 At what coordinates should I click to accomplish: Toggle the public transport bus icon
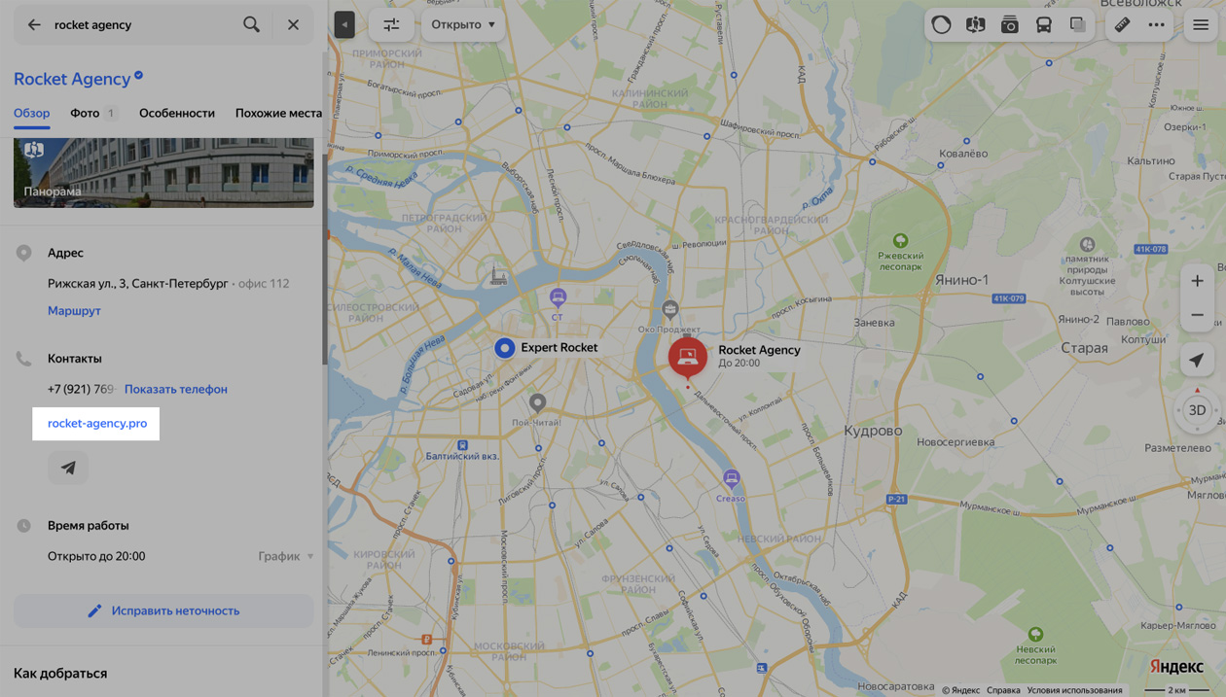click(x=1043, y=25)
